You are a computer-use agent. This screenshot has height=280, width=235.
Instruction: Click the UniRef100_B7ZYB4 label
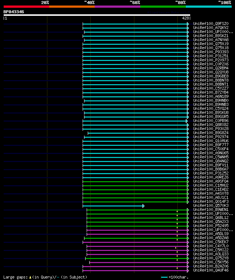tap(211, 93)
